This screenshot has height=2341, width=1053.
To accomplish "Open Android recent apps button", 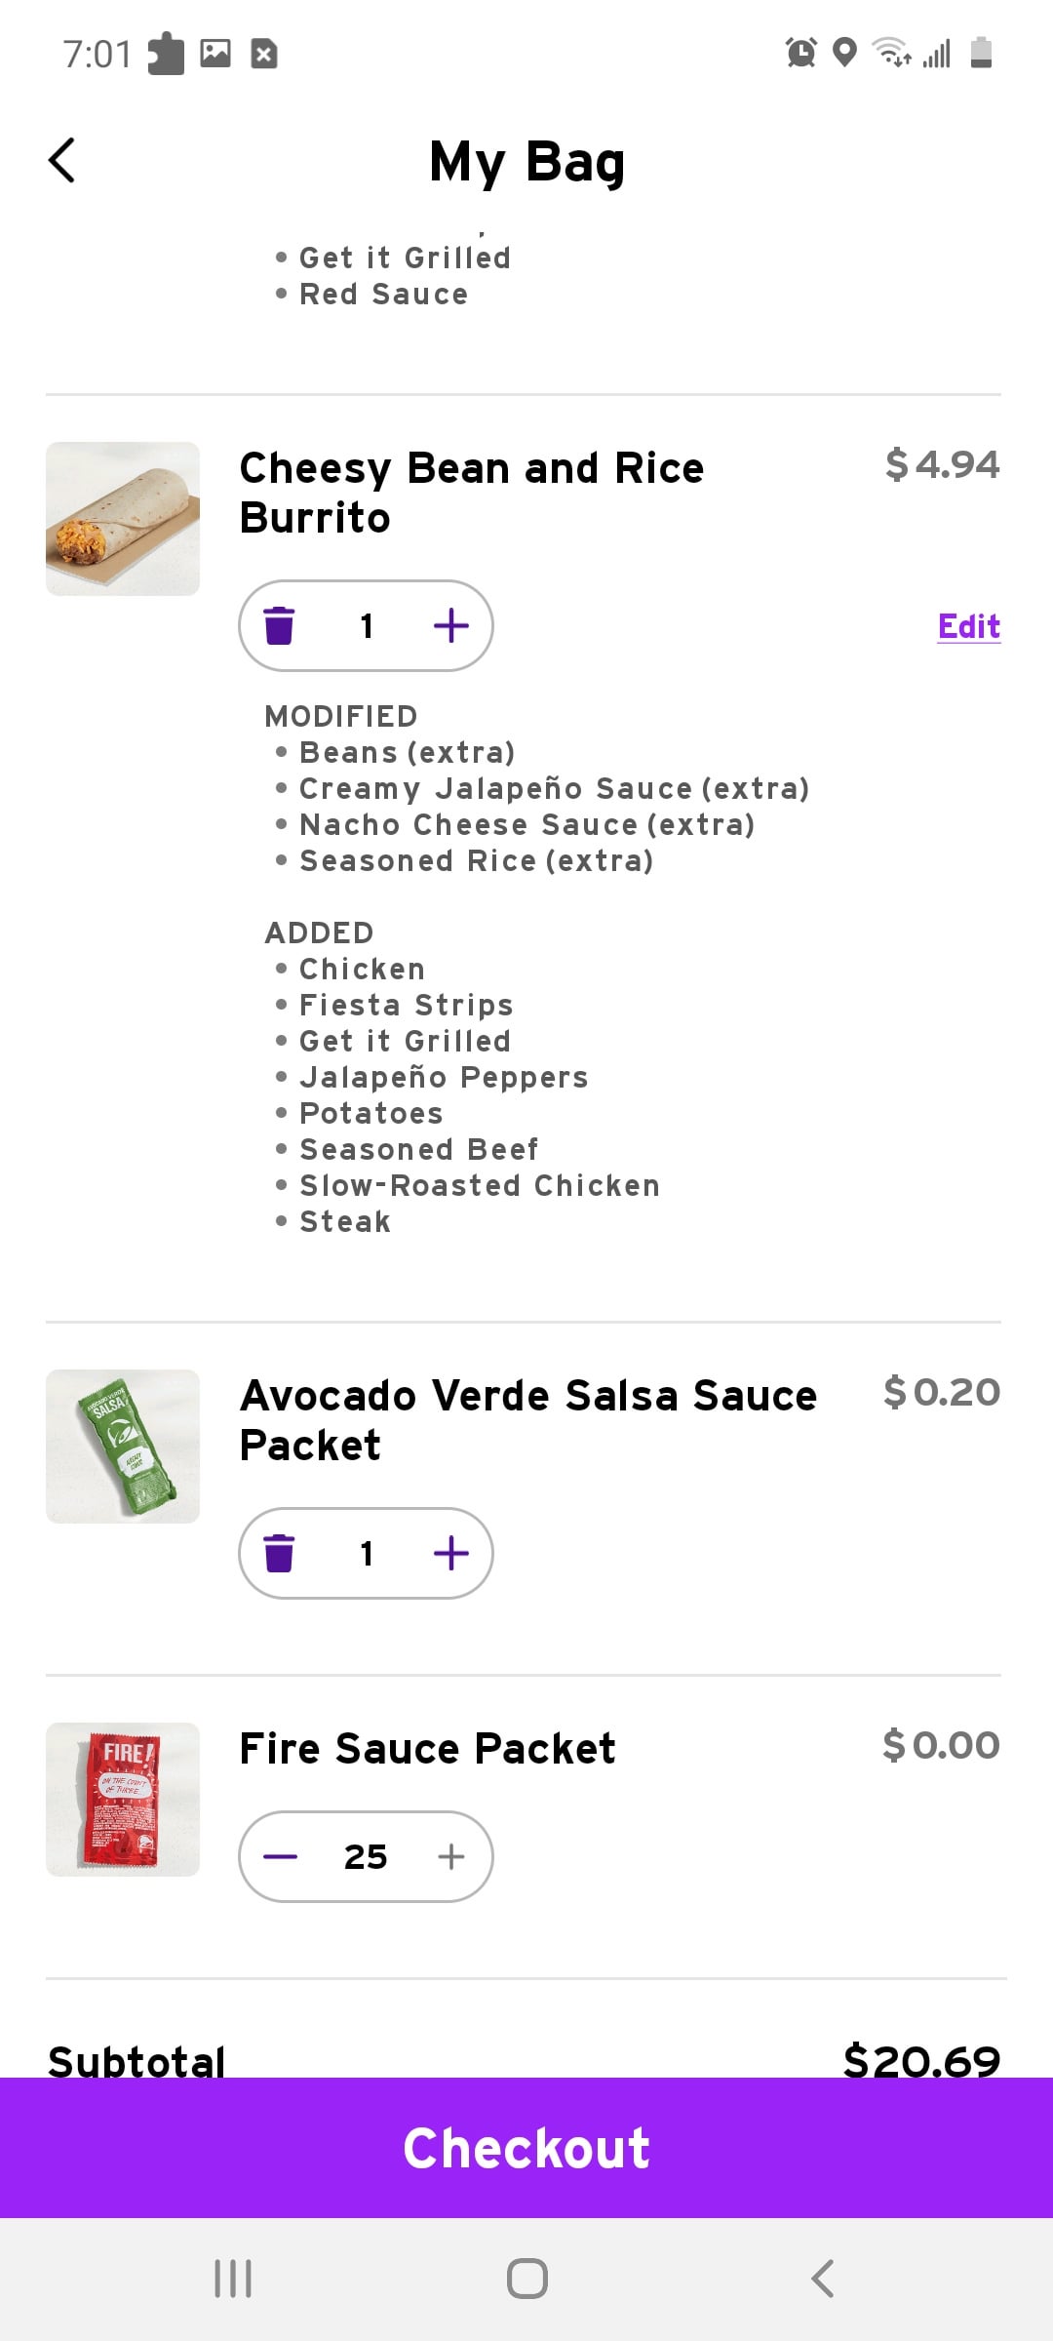I will [x=233, y=2279].
